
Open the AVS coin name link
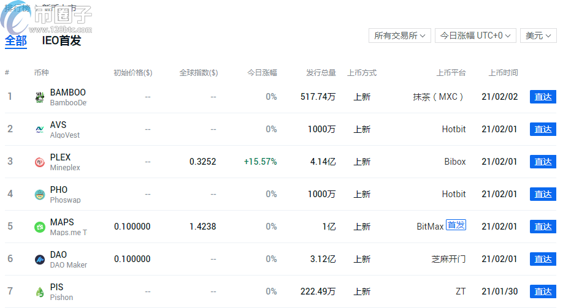pyautogui.click(x=58, y=125)
